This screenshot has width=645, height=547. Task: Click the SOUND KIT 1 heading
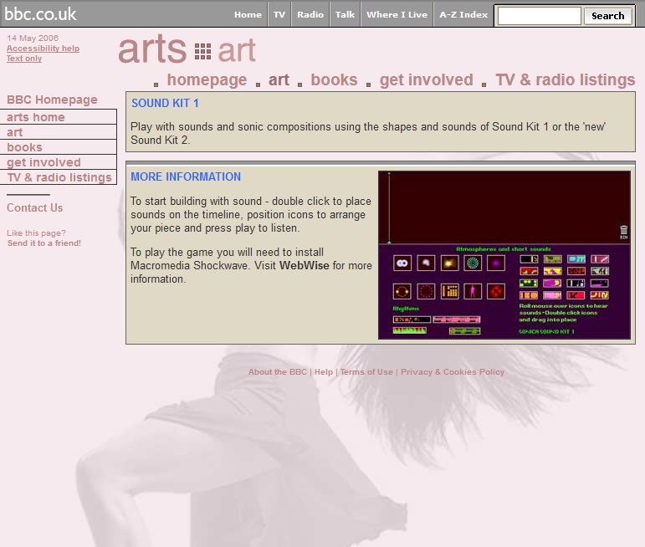click(x=165, y=103)
